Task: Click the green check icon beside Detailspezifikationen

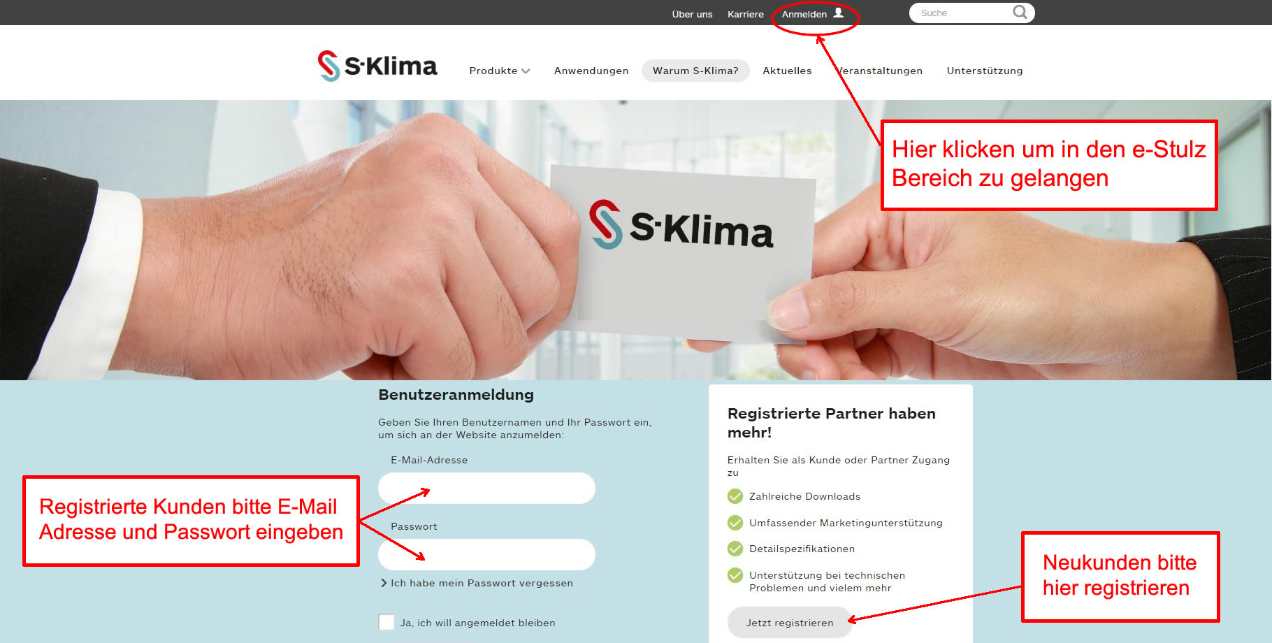Action: point(735,549)
